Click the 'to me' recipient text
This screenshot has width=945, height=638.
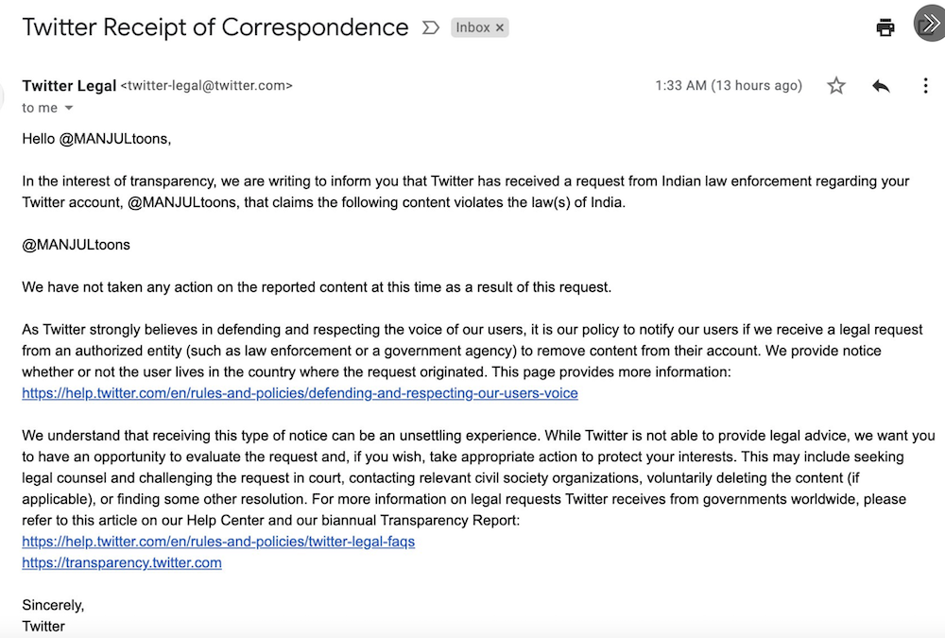pyautogui.click(x=40, y=108)
